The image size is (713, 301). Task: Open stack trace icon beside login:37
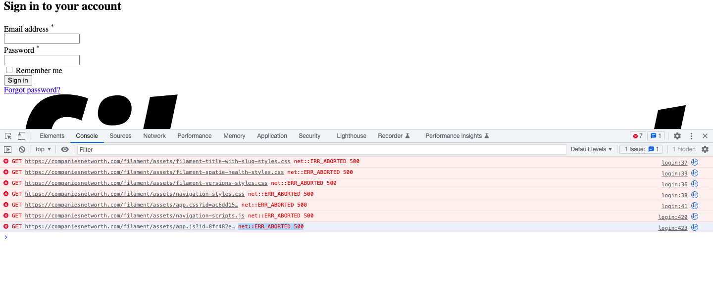pos(694,162)
